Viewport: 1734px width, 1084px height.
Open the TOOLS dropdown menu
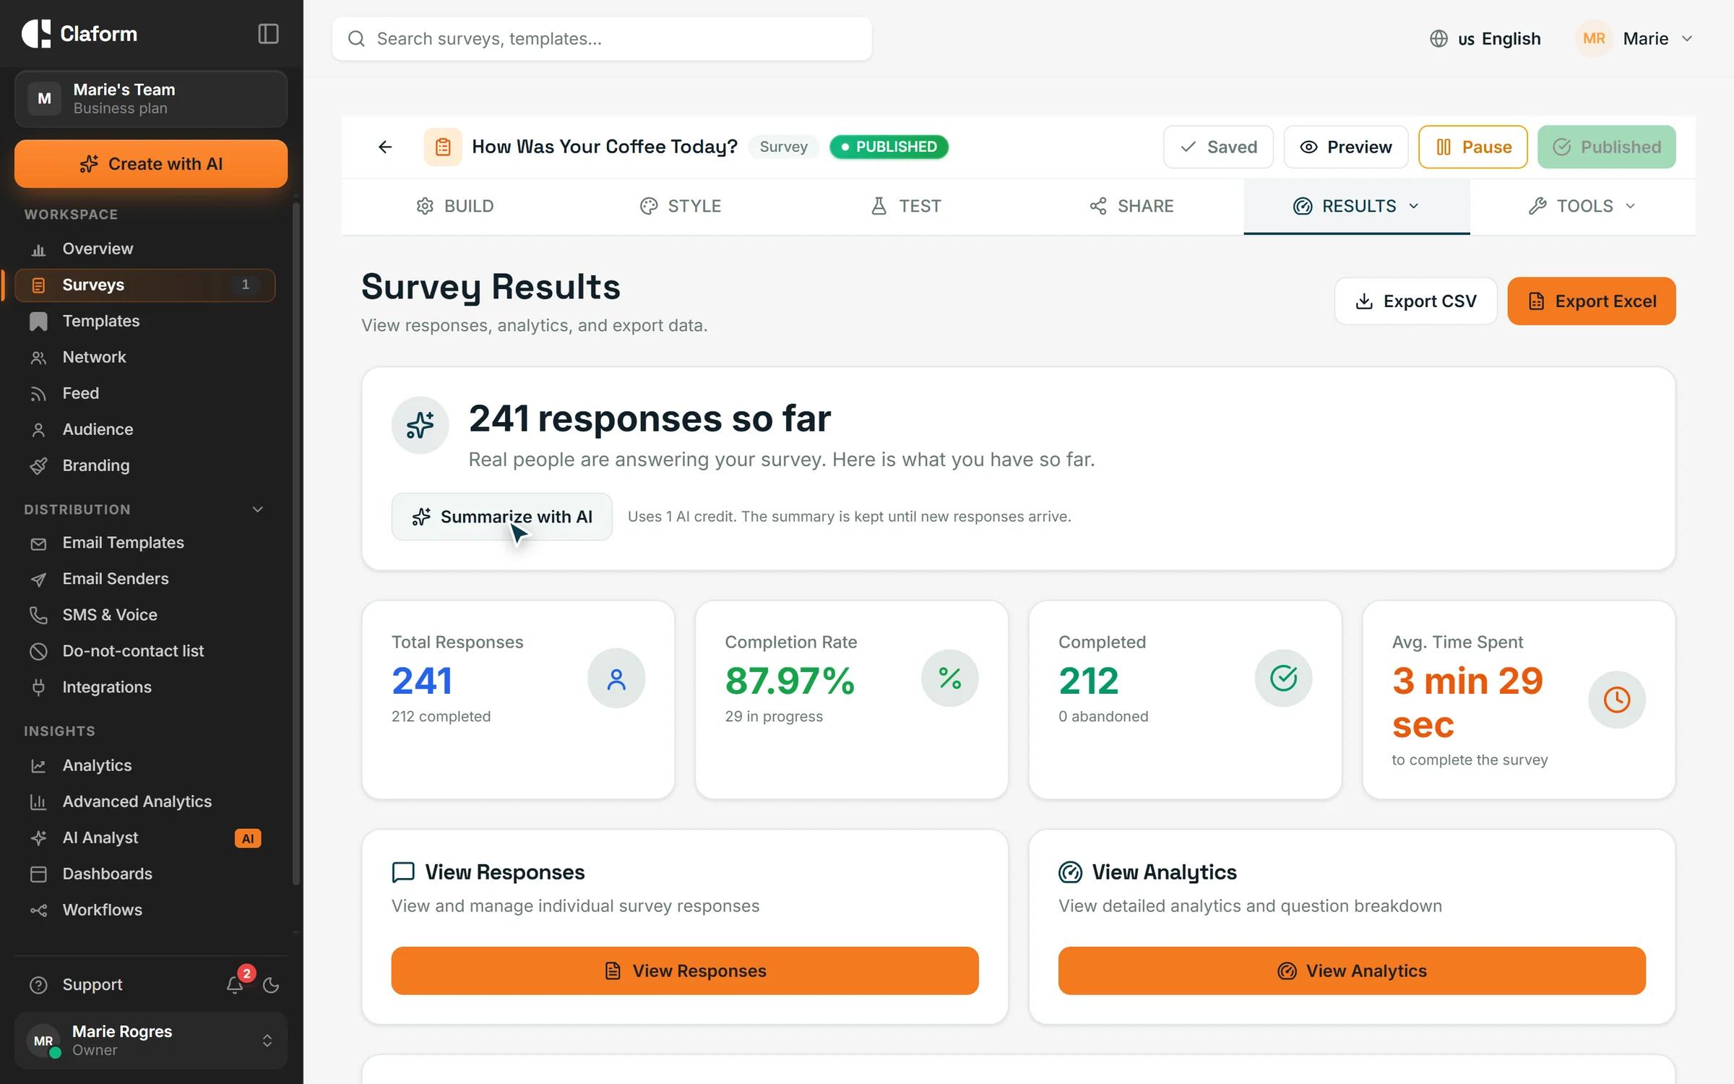(x=1582, y=206)
